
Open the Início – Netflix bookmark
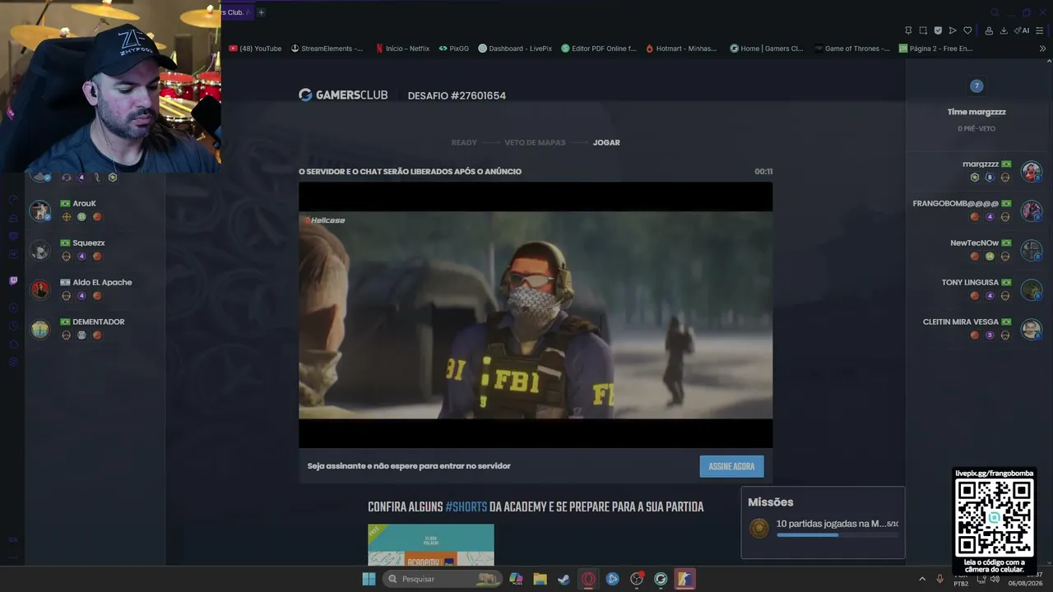click(x=402, y=49)
